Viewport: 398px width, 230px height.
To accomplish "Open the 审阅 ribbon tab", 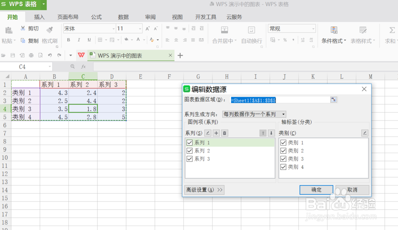I will [150, 17].
